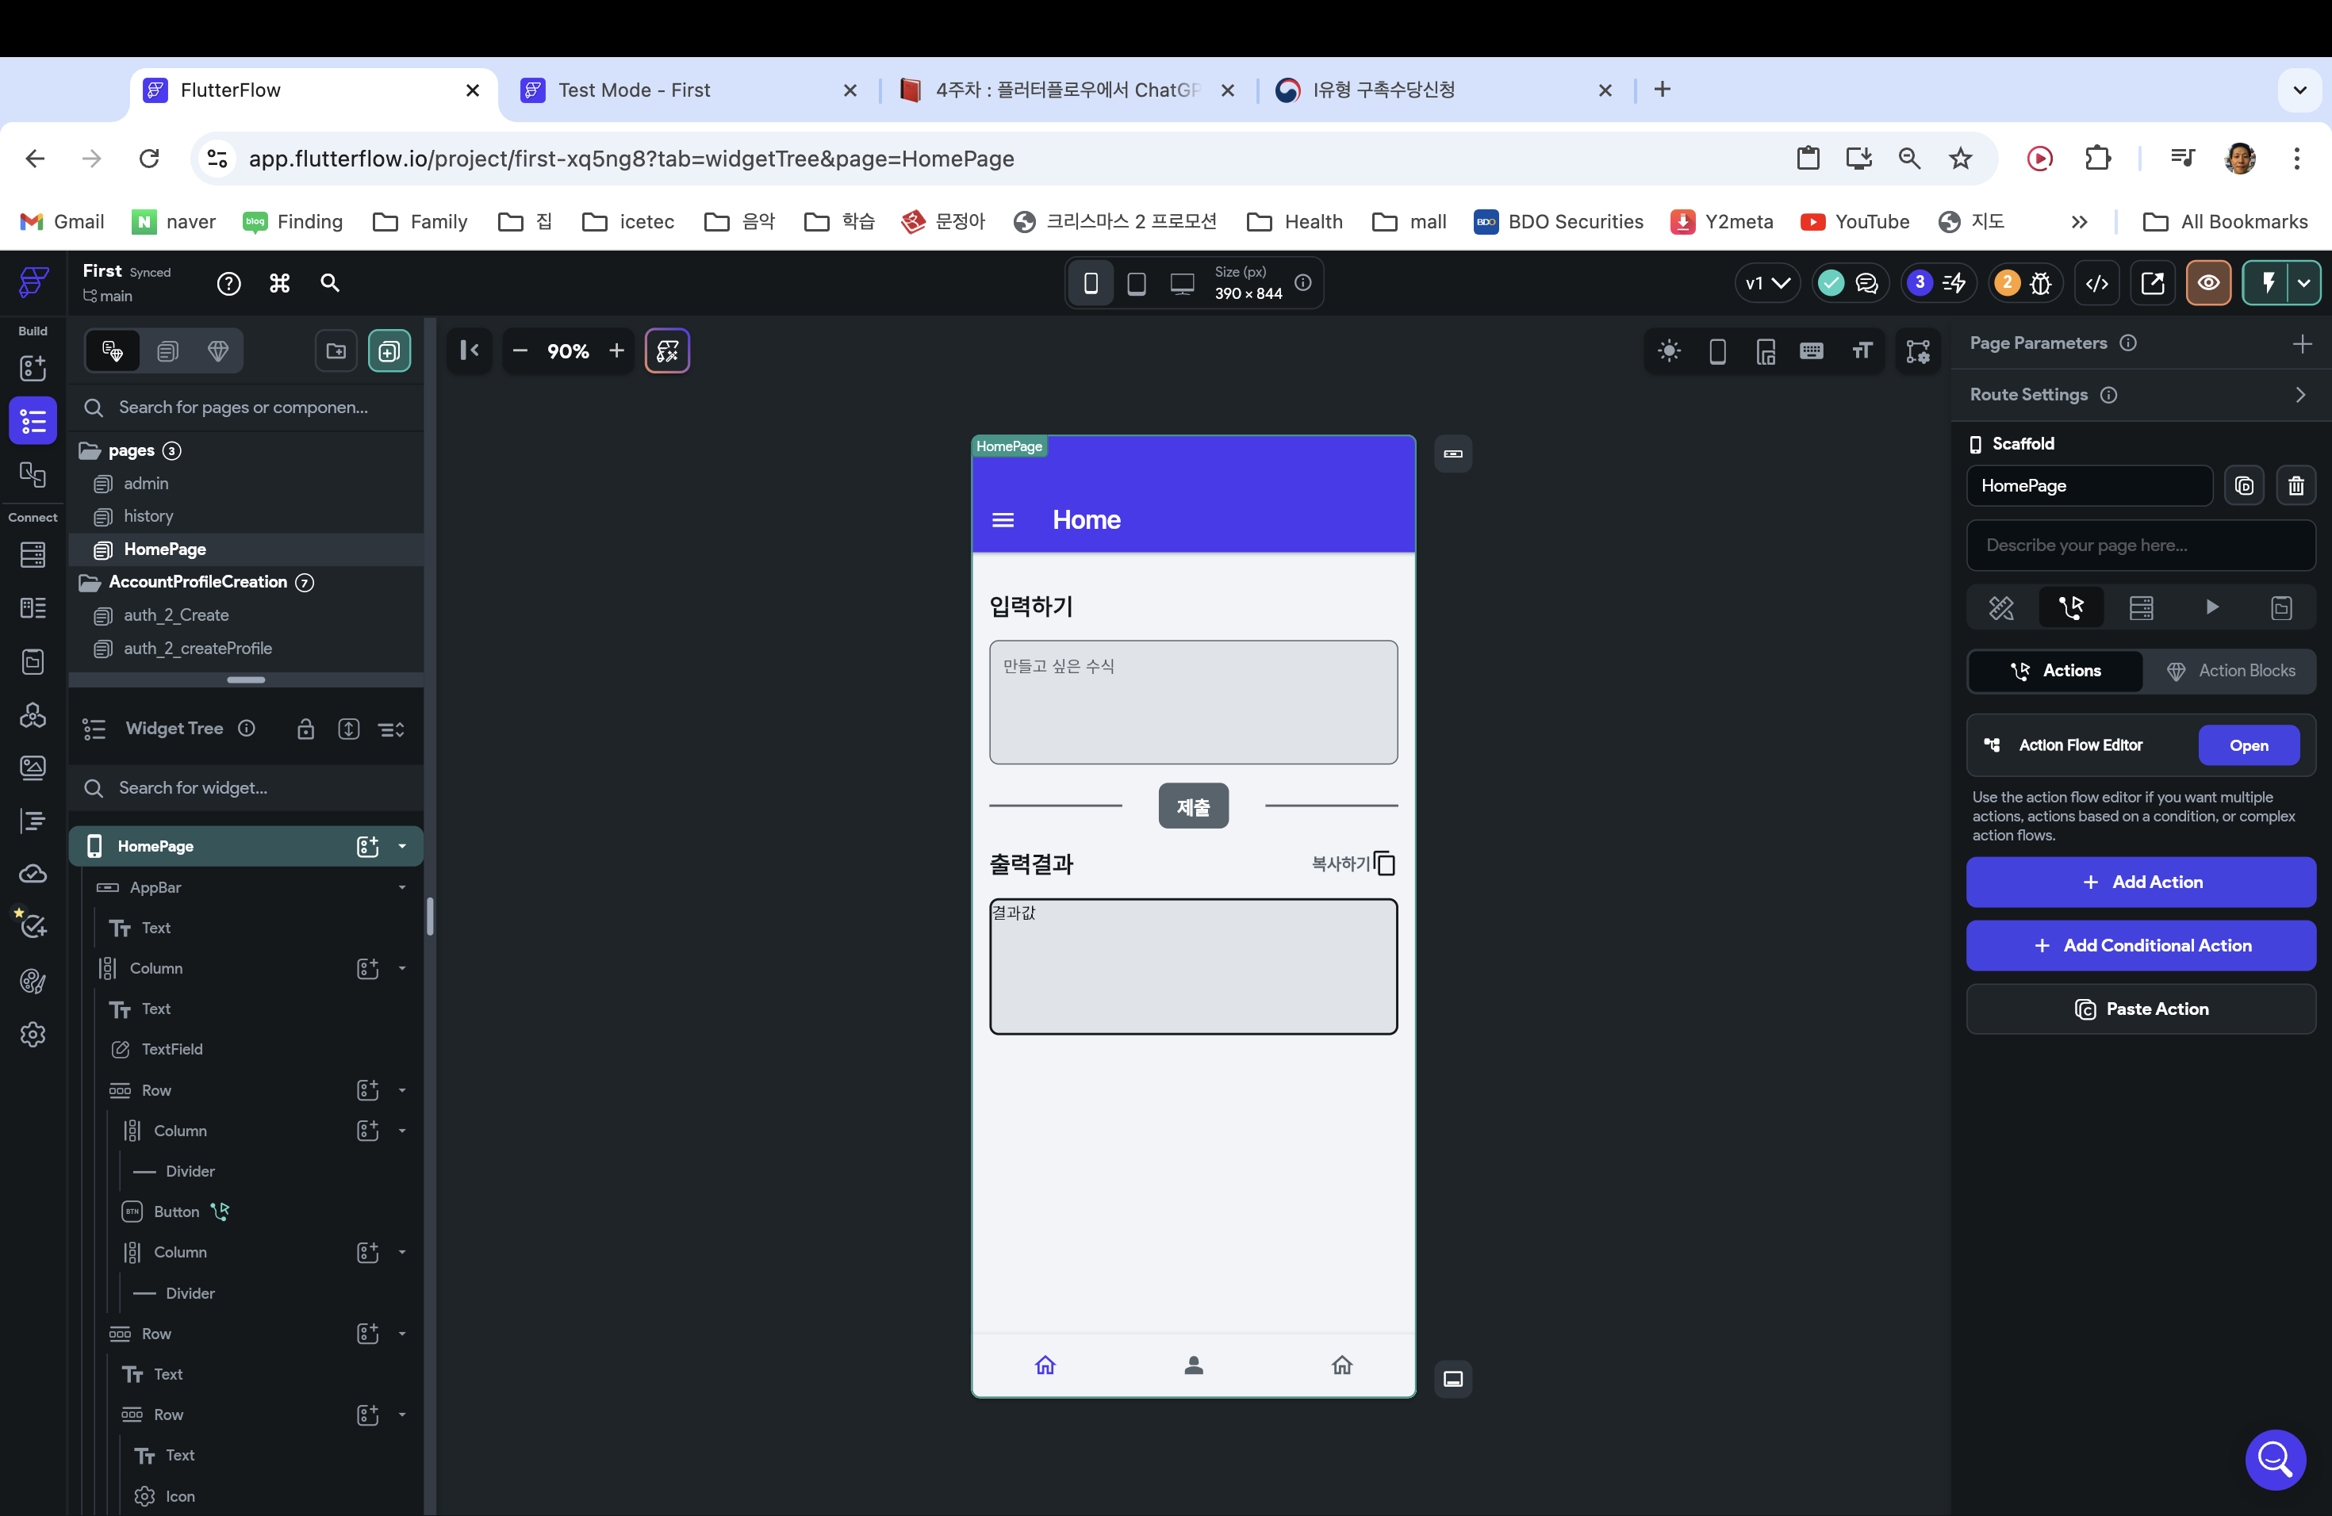Screen dimensions: 2332x1516
Task: Switch to the Action Blocks tab
Action: click(x=2230, y=672)
